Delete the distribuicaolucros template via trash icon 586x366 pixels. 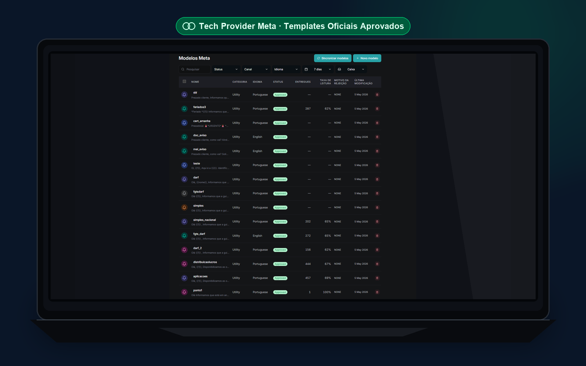click(x=377, y=264)
